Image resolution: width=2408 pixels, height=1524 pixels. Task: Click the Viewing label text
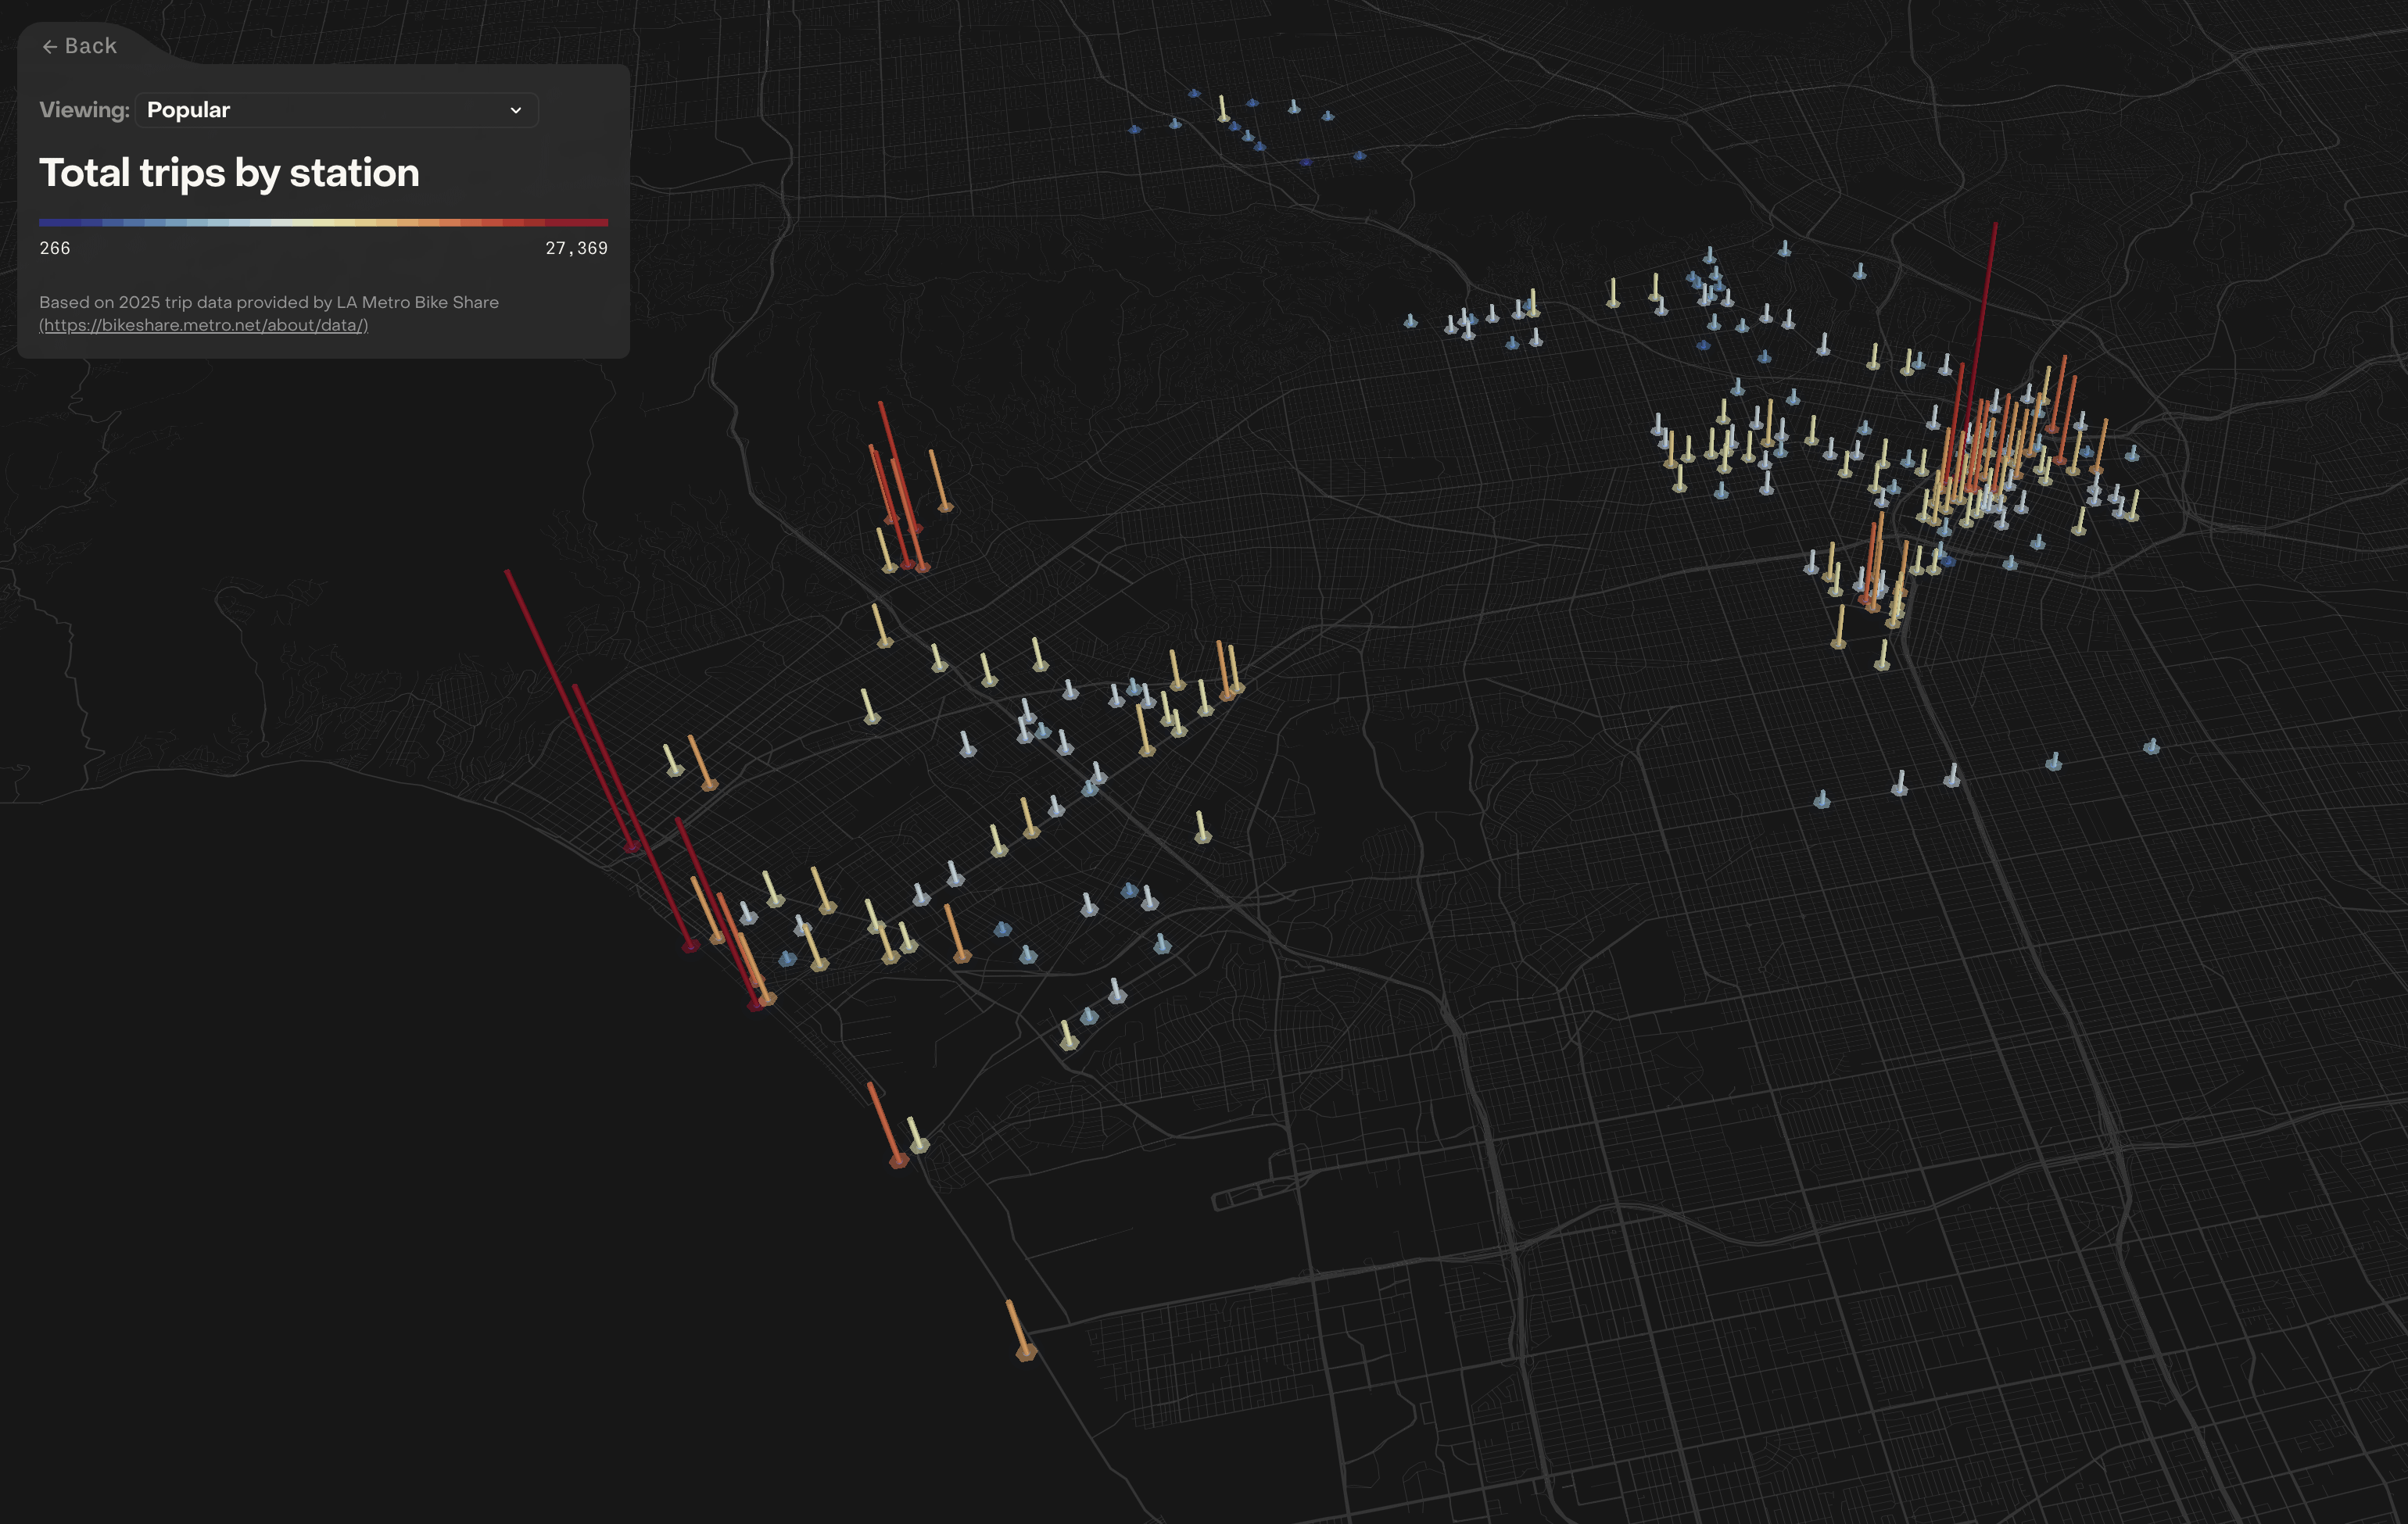(x=84, y=110)
